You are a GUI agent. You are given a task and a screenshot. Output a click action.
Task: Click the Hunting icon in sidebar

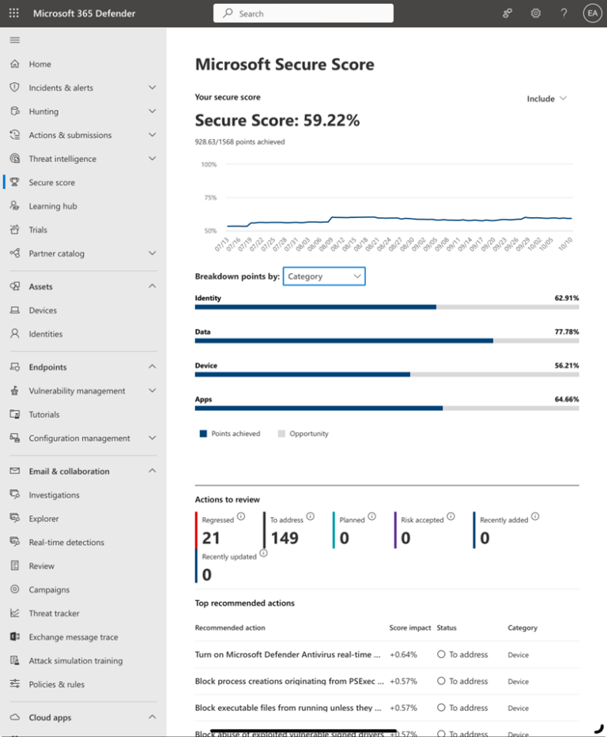15,111
